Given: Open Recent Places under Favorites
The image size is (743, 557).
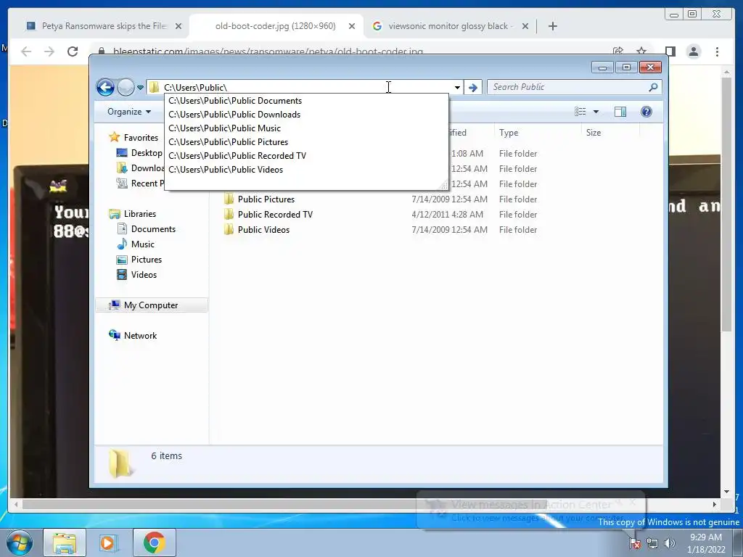Looking at the screenshot, I should [x=147, y=183].
